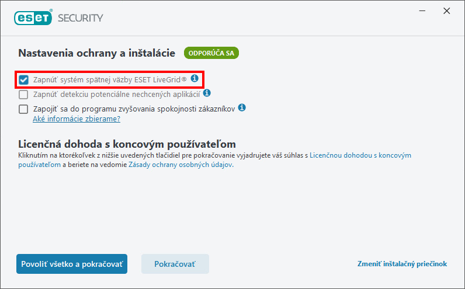Click the ESET Security logo
The width and height of the screenshot is (465, 289).
point(58,17)
